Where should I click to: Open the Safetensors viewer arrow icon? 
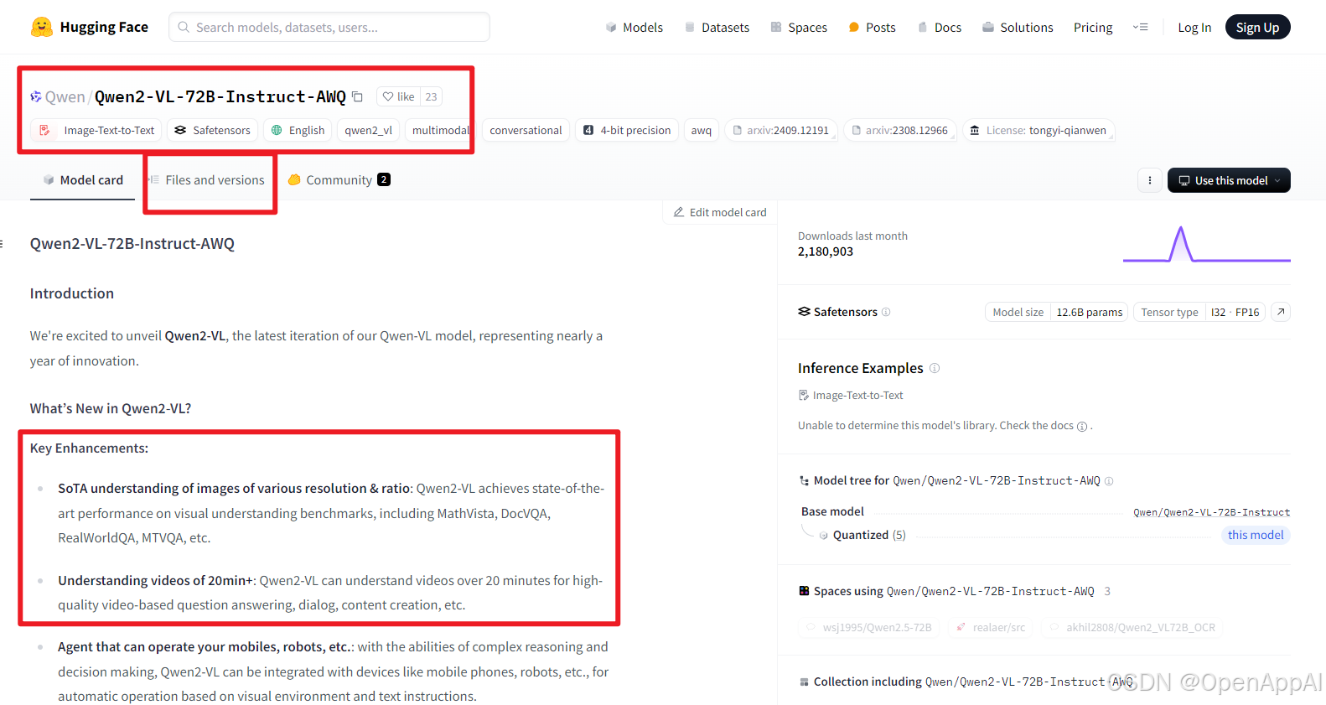[1280, 312]
